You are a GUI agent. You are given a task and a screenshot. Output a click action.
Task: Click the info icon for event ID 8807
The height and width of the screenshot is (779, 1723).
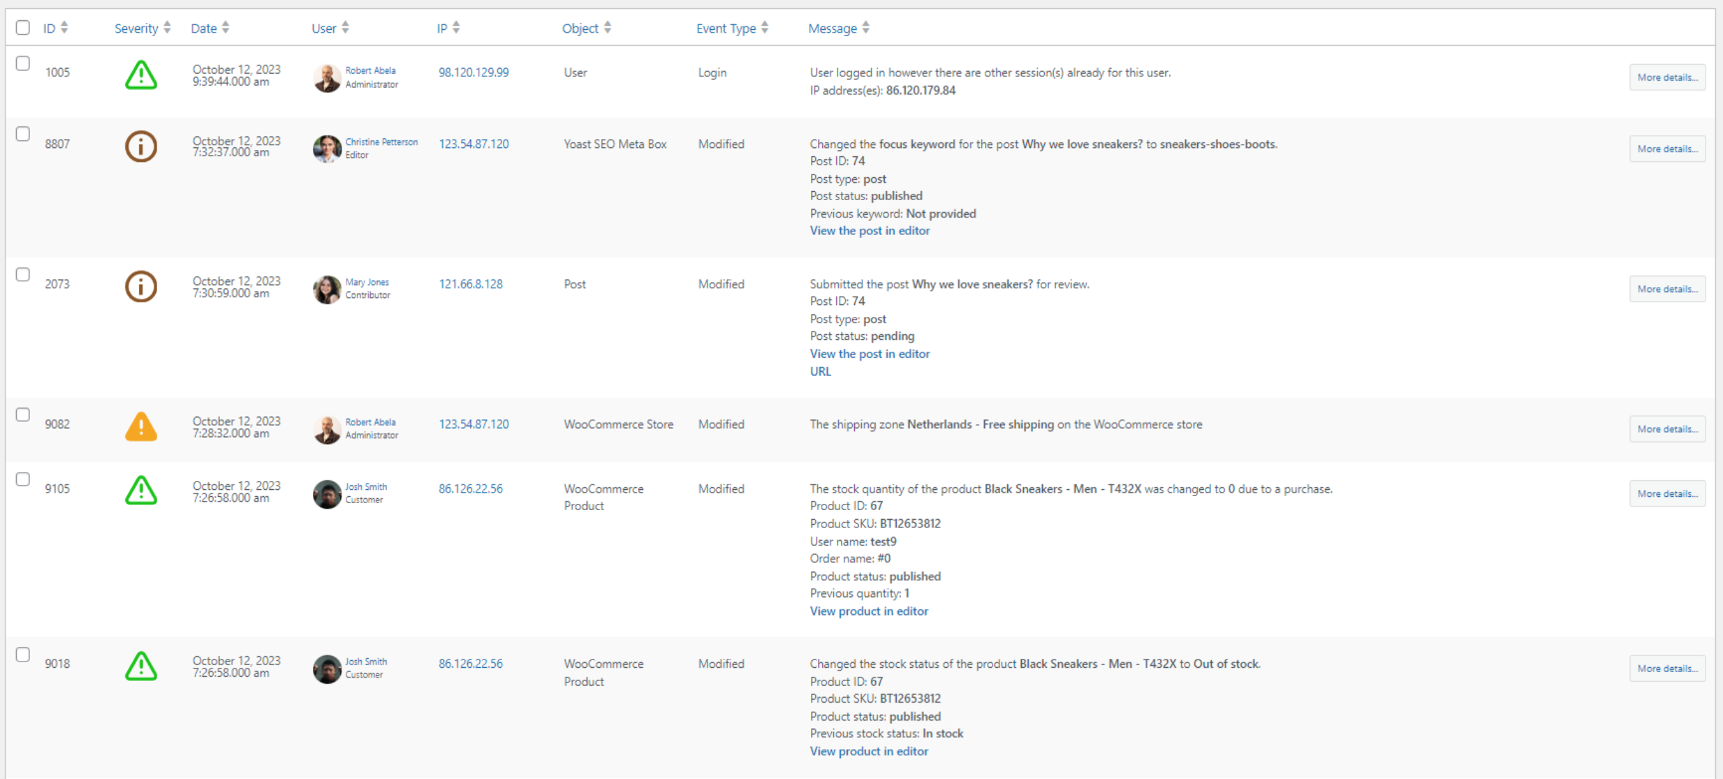140,147
